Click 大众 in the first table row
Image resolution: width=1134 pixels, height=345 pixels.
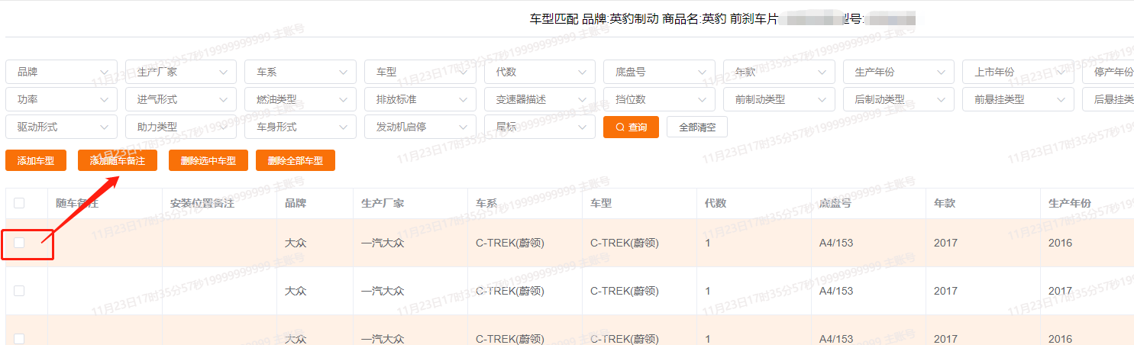pos(296,243)
